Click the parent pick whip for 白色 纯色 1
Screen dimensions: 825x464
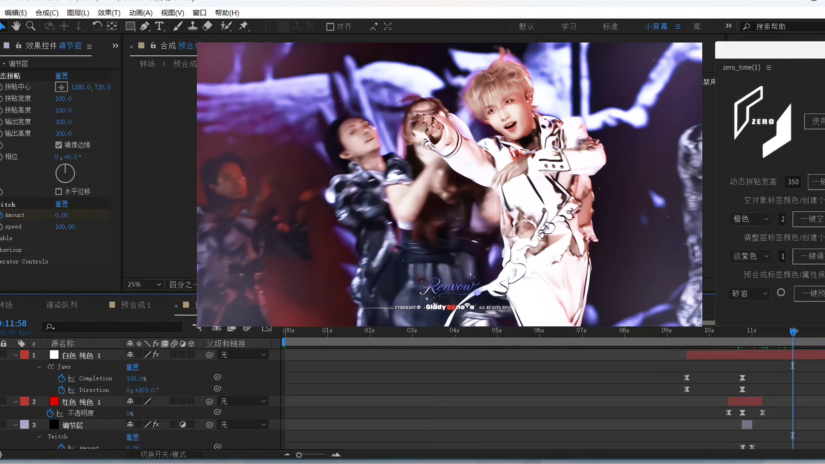(209, 355)
